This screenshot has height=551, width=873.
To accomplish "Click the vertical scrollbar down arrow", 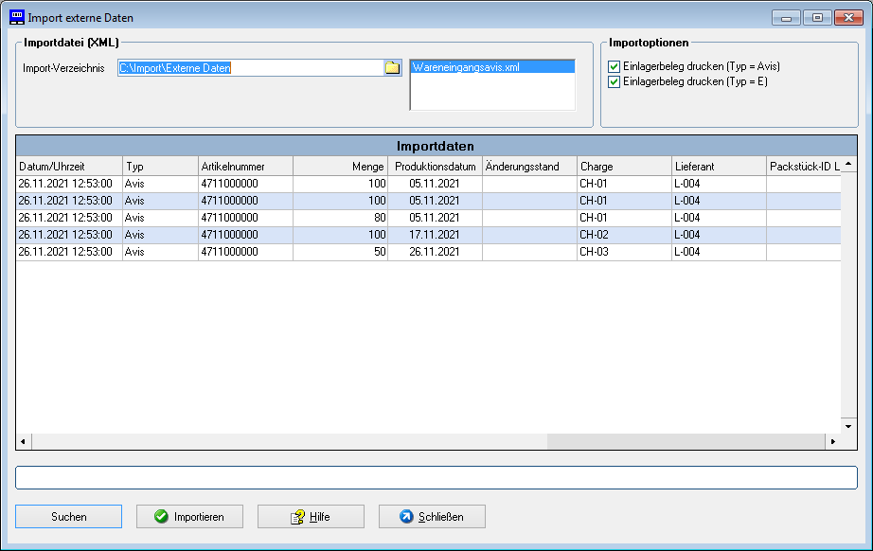I will (849, 426).
